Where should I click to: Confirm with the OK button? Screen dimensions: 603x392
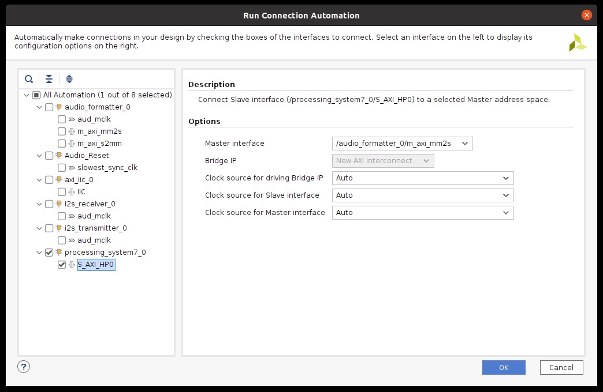(x=504, y=367)
